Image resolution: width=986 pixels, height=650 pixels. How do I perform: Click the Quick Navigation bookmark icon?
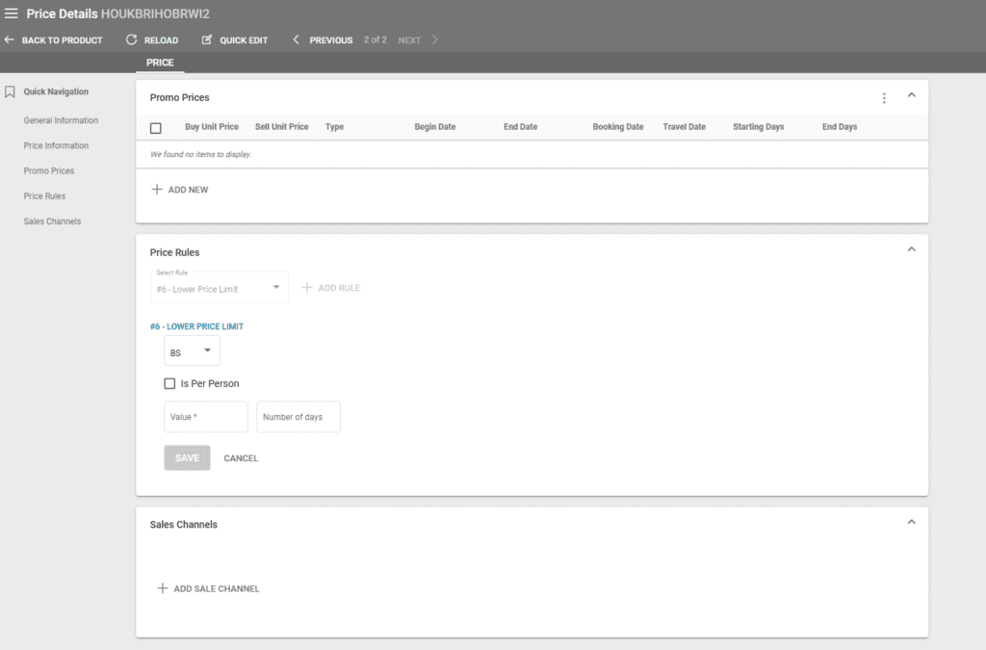(10, 92)
